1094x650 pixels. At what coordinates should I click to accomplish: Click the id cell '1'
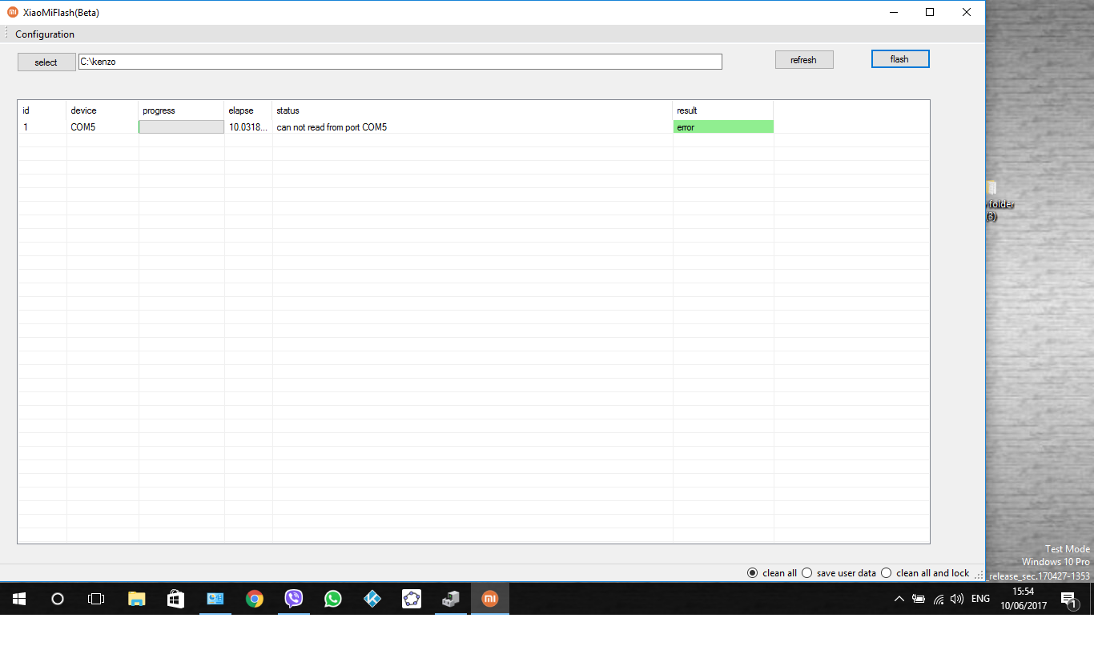[26, 127]
